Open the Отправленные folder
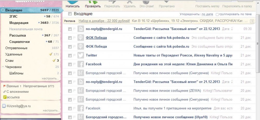260x120 pixels. (x=16, y=48)
